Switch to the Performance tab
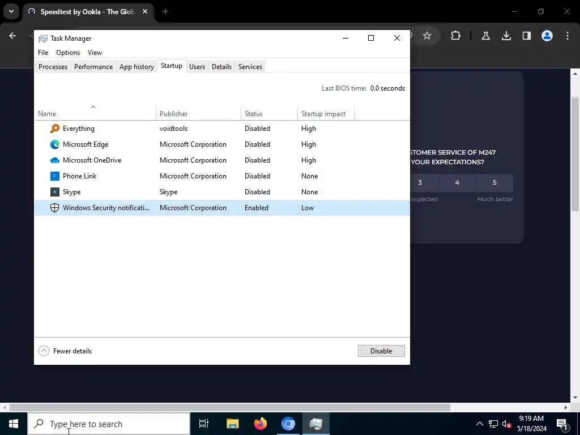Viewport: 580px width, 435px height. click(x=93, y=67)
